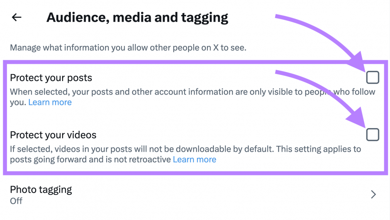Enable the Protect your posts checkbox

(373, 78)
